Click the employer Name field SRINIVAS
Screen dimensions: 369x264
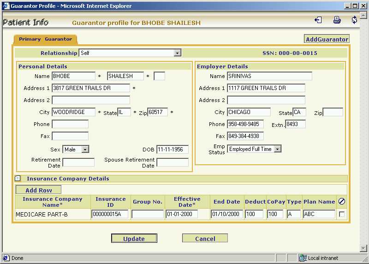pyautogui.click(x=270, y=76)
